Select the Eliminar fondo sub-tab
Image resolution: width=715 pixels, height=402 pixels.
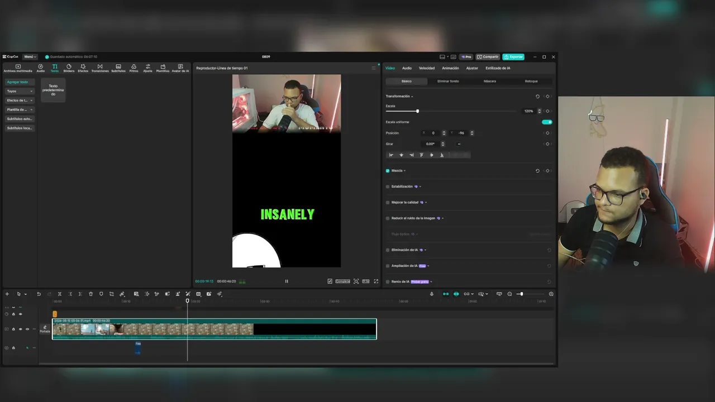click(x=448, y=82)
